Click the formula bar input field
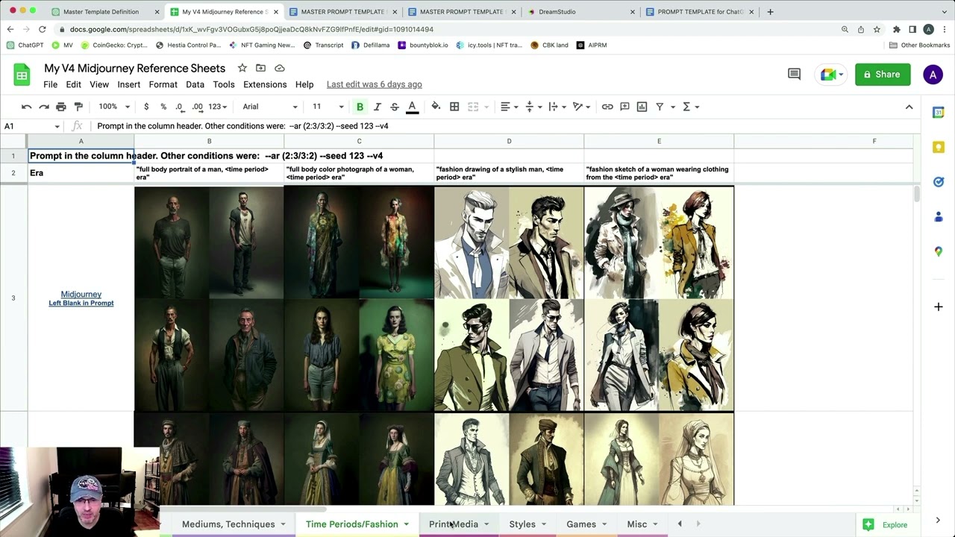955x537 pixels. pos(448,126)
